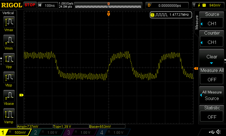Click the 24.0M pts memory depth text

pyautogui.click(x=66, y=7)
